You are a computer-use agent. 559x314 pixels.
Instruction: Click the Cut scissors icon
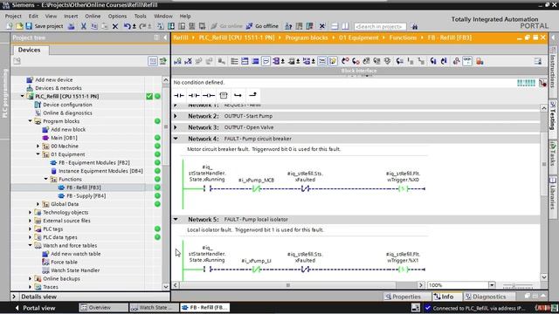point(84,26)
